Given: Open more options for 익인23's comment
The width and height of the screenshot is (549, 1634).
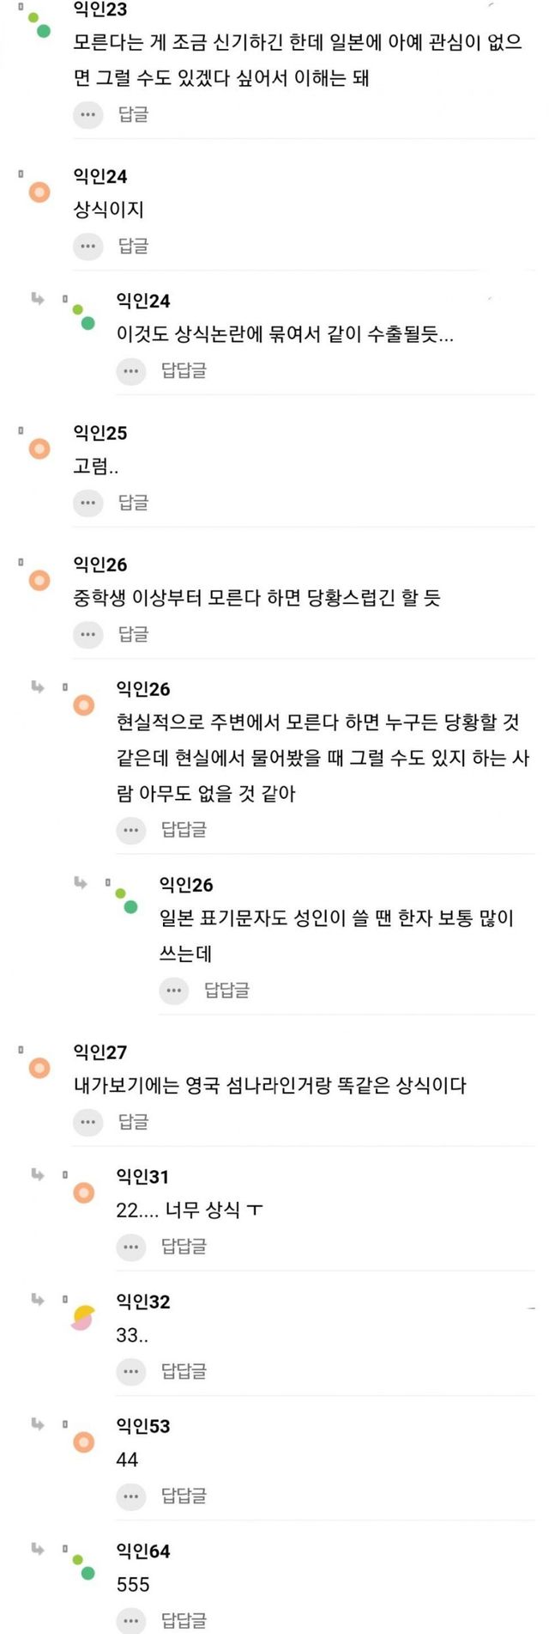Looking at the screenshot, I should point(87,114).
